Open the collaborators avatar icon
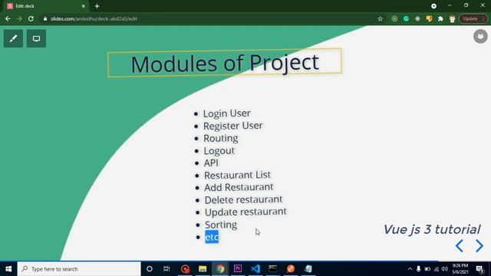Viewport: 491px width, 276px height. pos(480,36)
